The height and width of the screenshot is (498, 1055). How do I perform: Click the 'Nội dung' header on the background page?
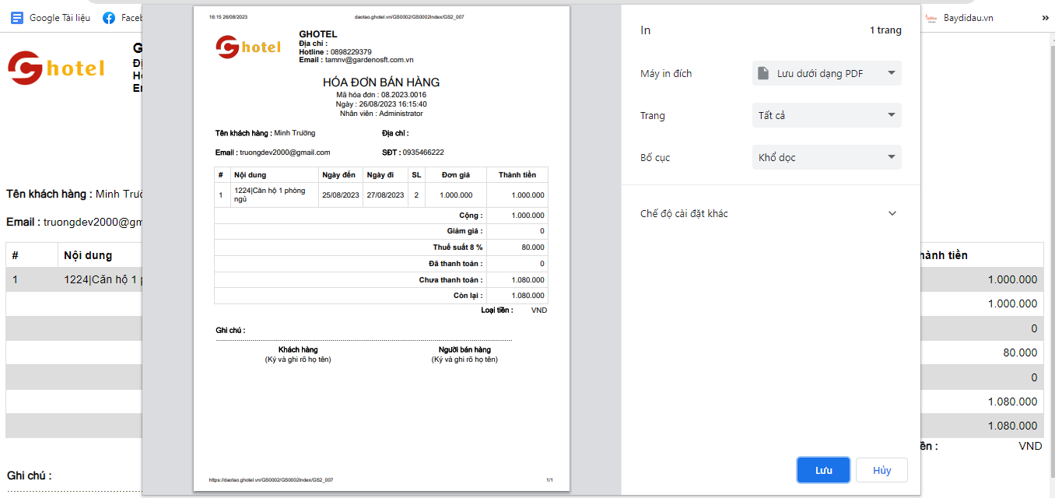coord(88,255)
